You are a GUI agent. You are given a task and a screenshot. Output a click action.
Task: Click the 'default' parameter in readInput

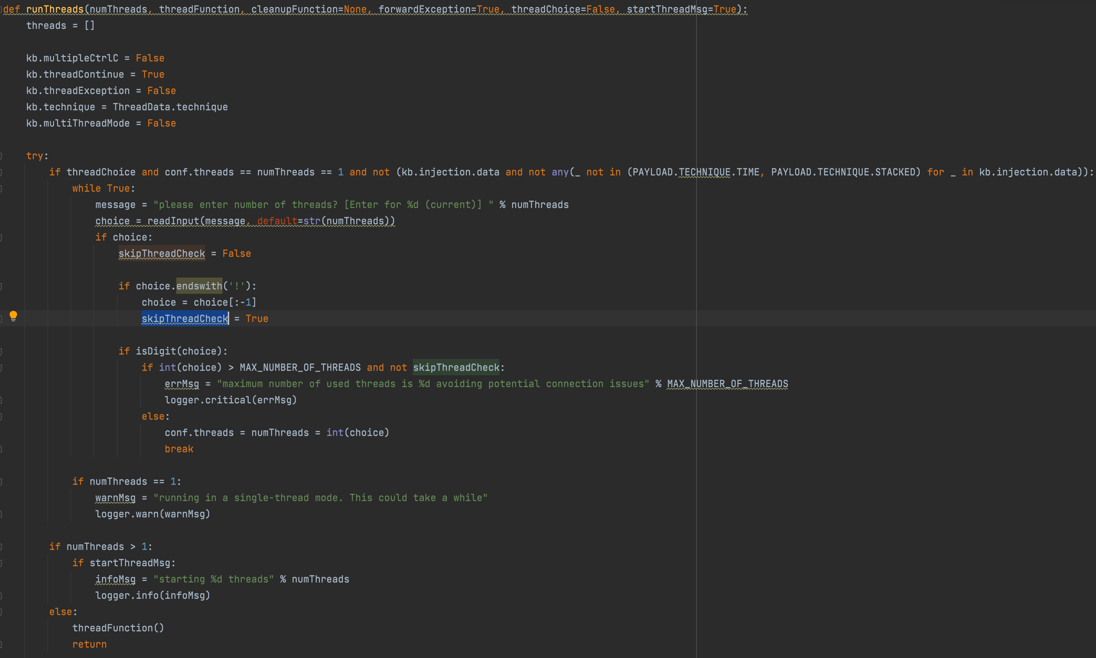point(277,221)
